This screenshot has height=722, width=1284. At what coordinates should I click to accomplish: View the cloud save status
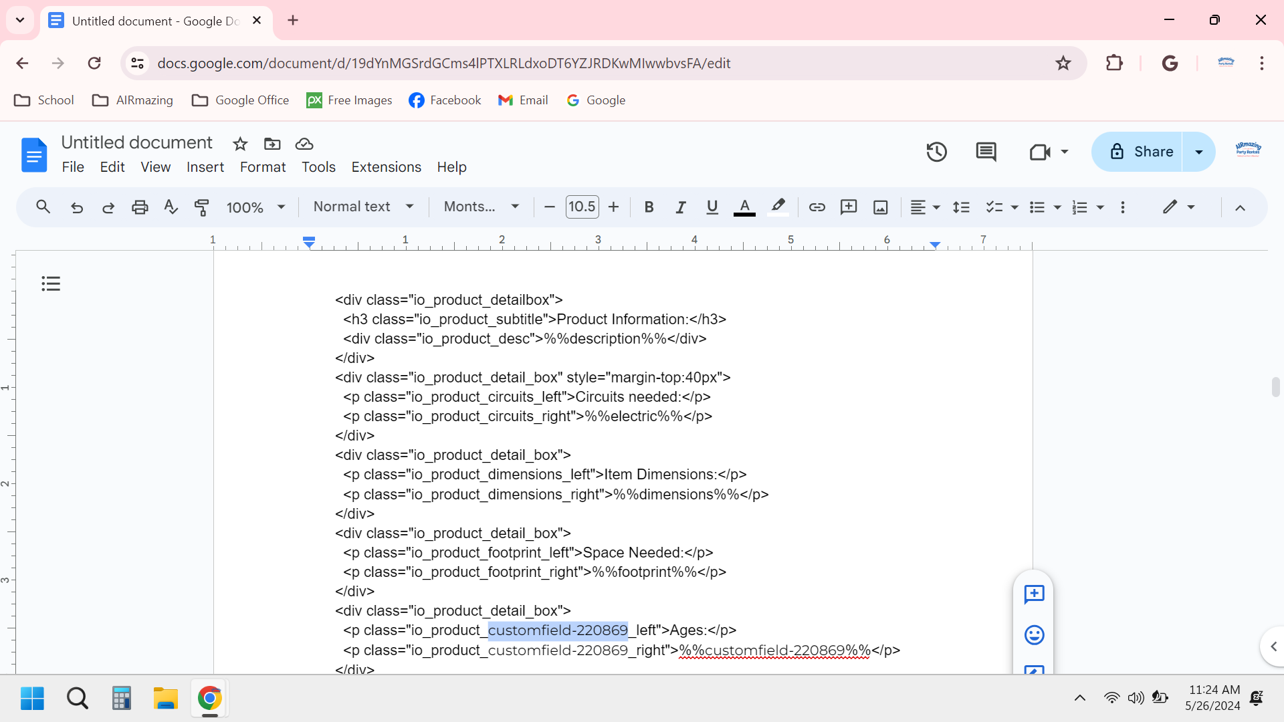[304, 144]
